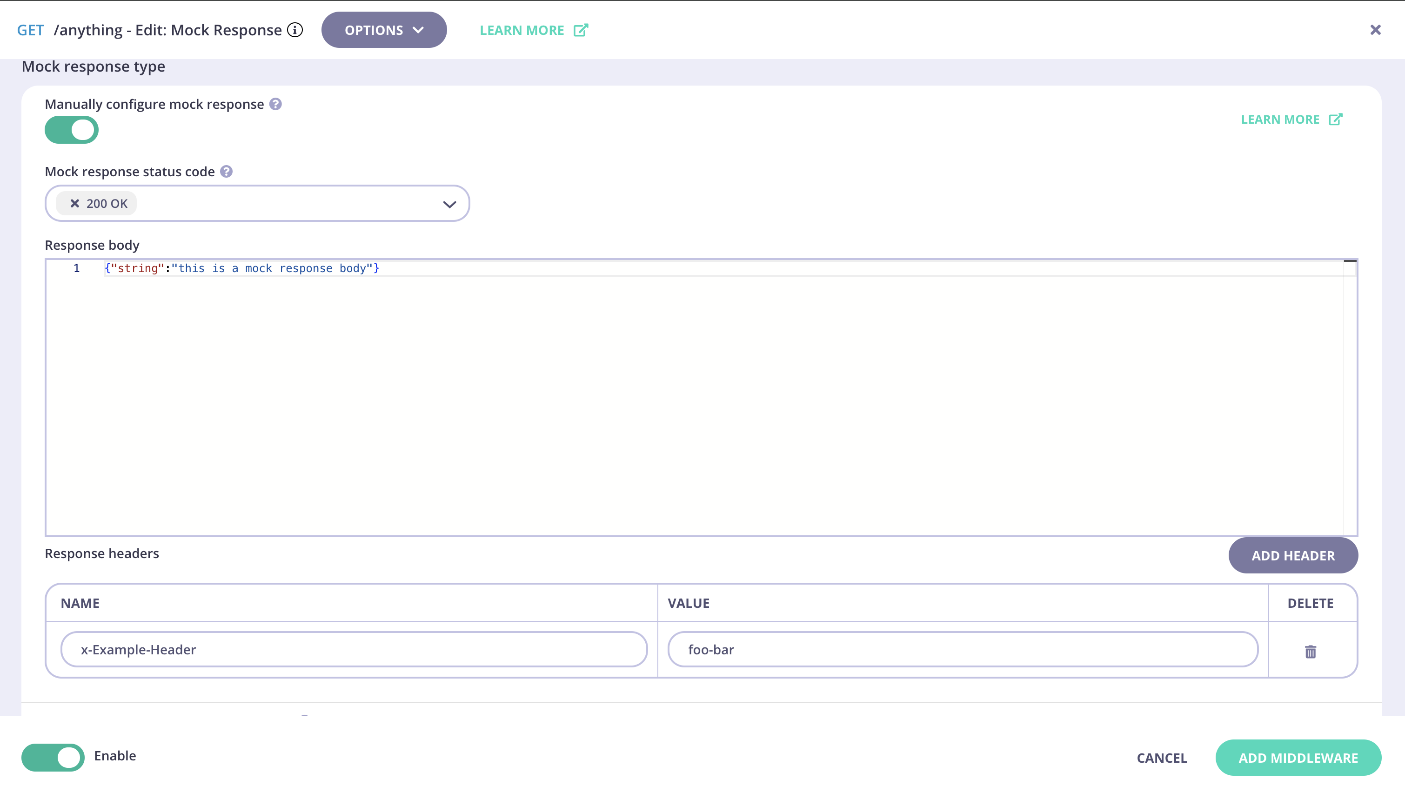Close the mock response editor

pyautogui.click(x=1375, y=30)
